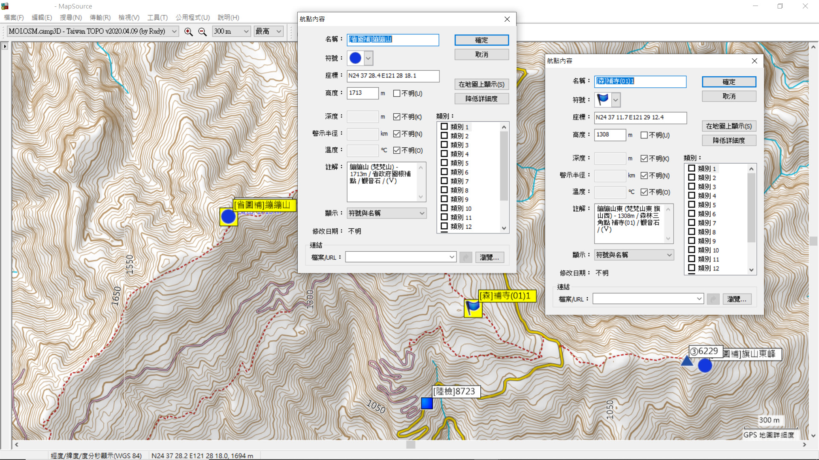
Task: Open the 顯示 dropdown in left dialog
Action: pyautogui.click(x=386, y=213)
